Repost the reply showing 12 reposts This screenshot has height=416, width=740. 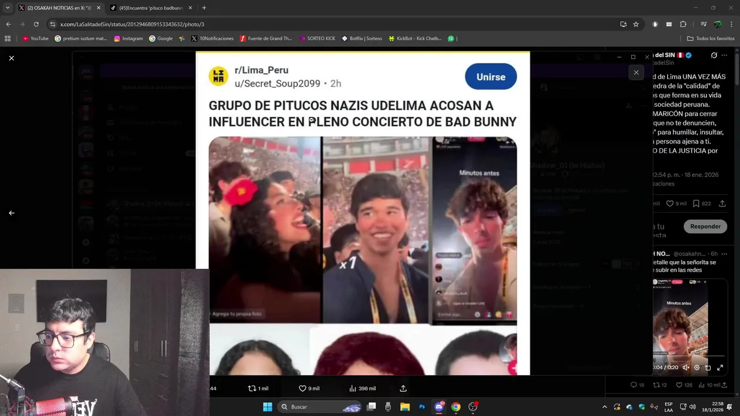[660, 385]
